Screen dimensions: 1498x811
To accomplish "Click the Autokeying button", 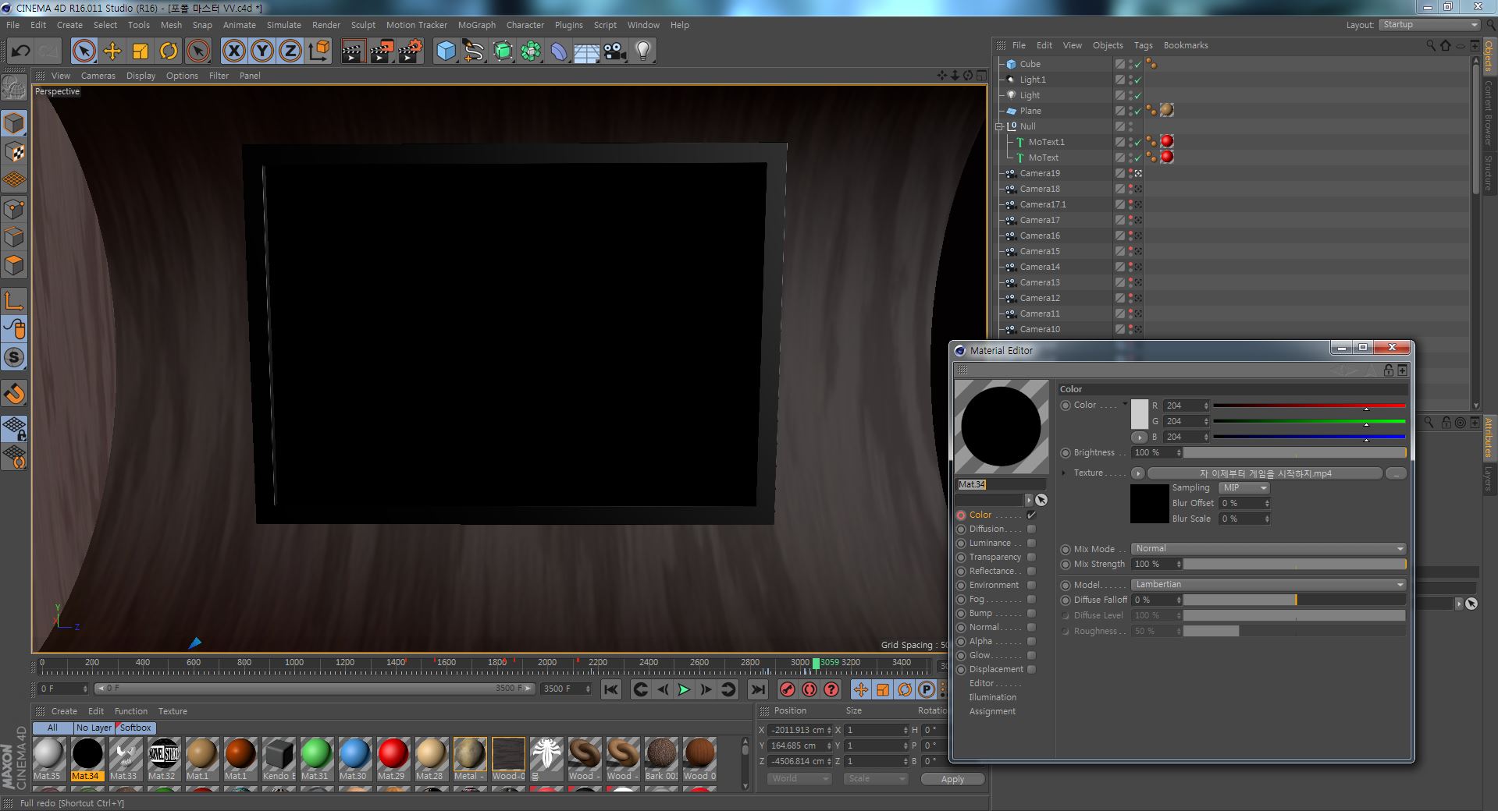I will tap(809, 689).
